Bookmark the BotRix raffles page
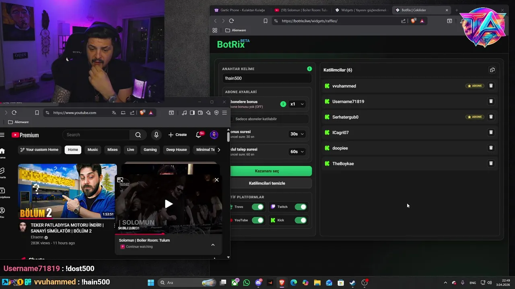515x289 pixels. click(x=266, y=21)
